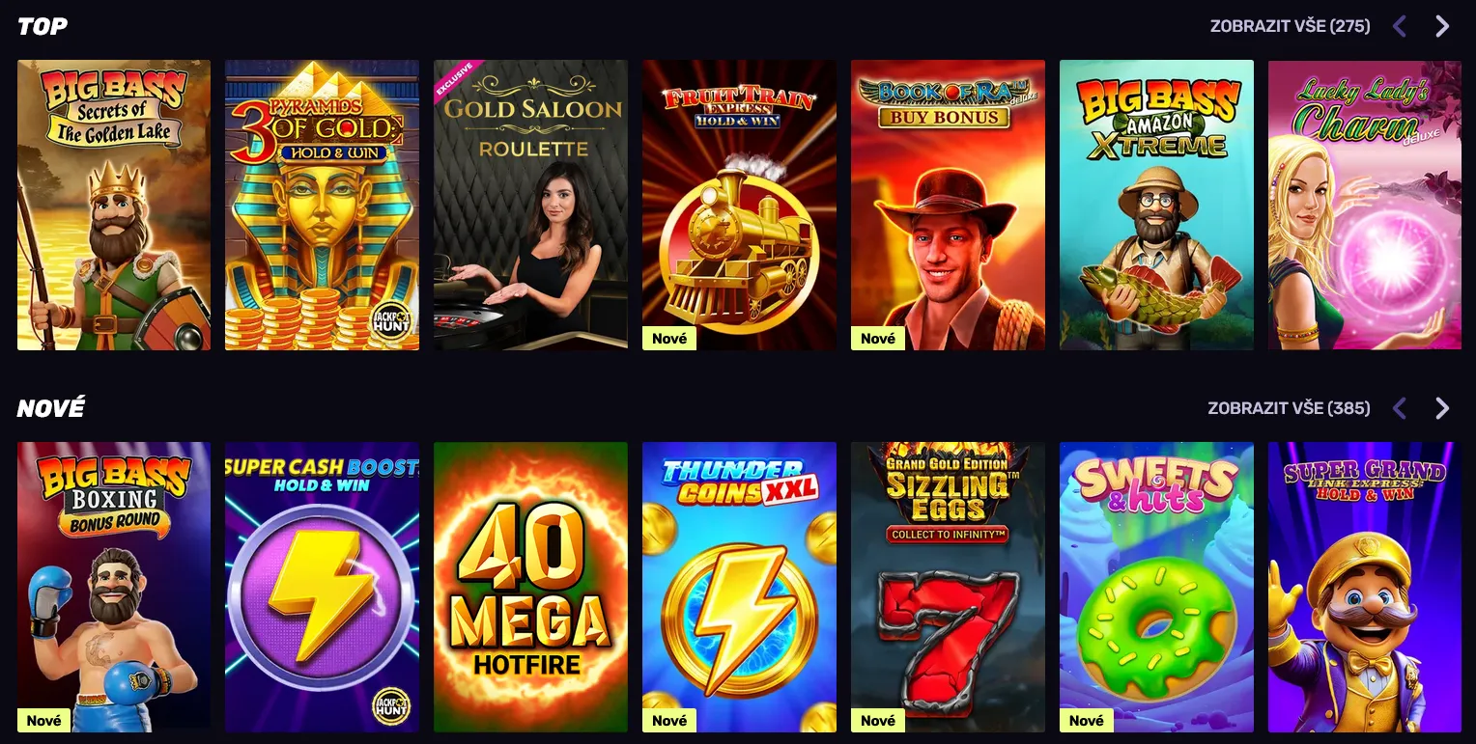Select Sizzling Eggs Grand Gold Edition
The image size is (1476, 744).
point(948,587)
